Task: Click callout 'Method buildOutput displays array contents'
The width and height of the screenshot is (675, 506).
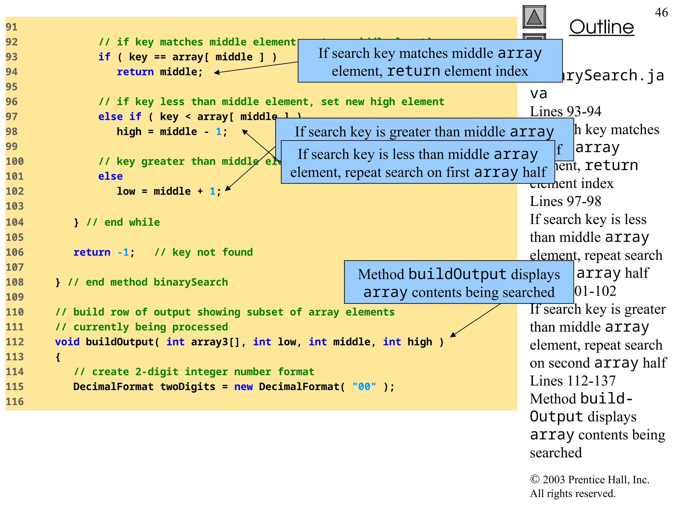Action: [459, 282]
